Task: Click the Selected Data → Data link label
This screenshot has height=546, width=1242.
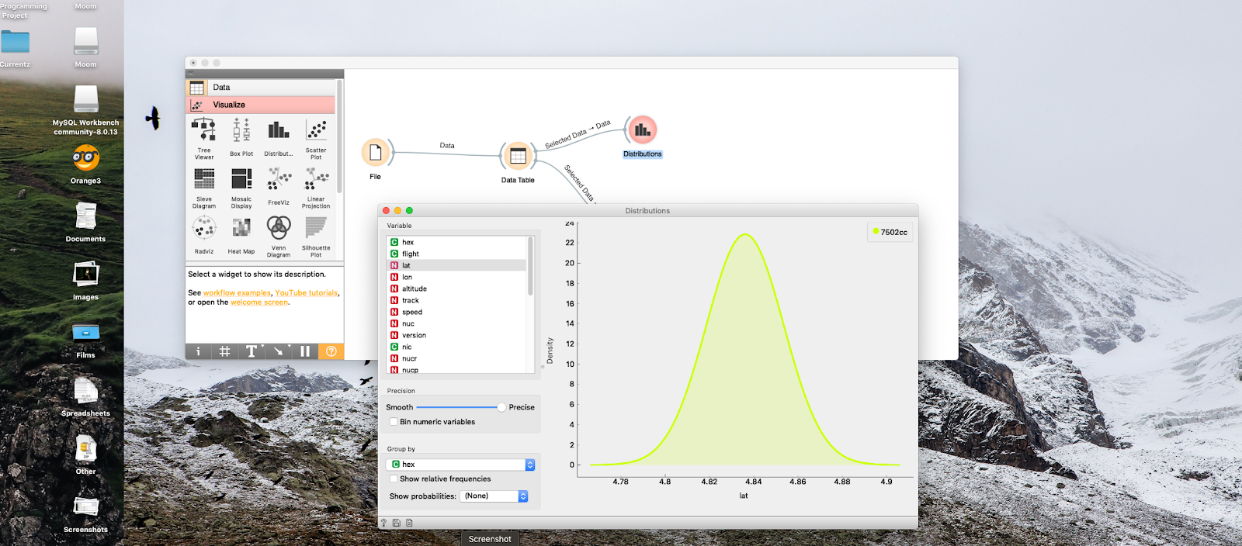Action: [578, 134]
